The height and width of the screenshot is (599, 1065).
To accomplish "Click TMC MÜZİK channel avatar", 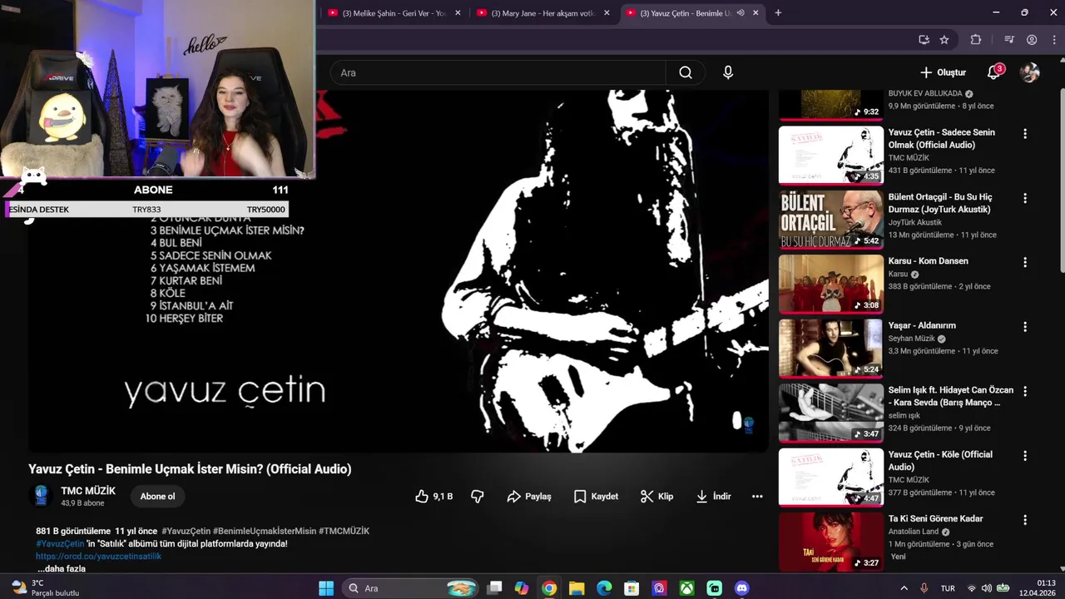I will click(x=41, y=496).
